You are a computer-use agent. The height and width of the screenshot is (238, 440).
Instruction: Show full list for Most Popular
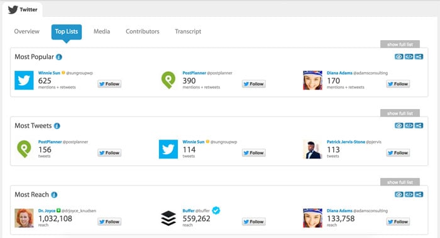point(400,44)
